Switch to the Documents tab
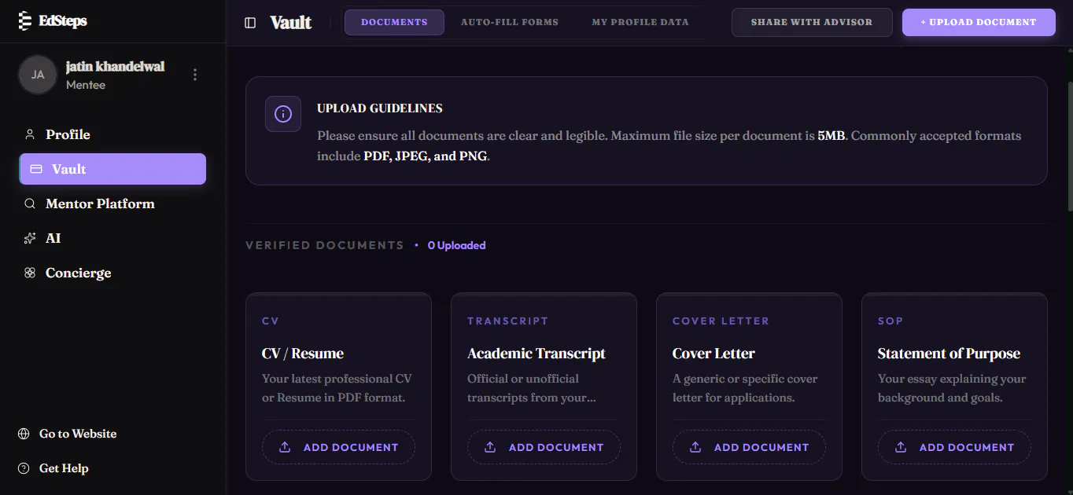This screenshot has width=1073, height=495. coord(394,22)
